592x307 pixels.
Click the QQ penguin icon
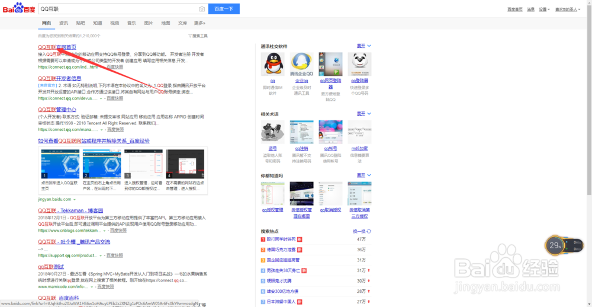[272, 64]
